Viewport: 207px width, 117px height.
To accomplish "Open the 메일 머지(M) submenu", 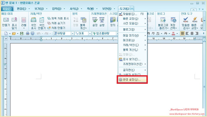I will click(x=132, y=36).
